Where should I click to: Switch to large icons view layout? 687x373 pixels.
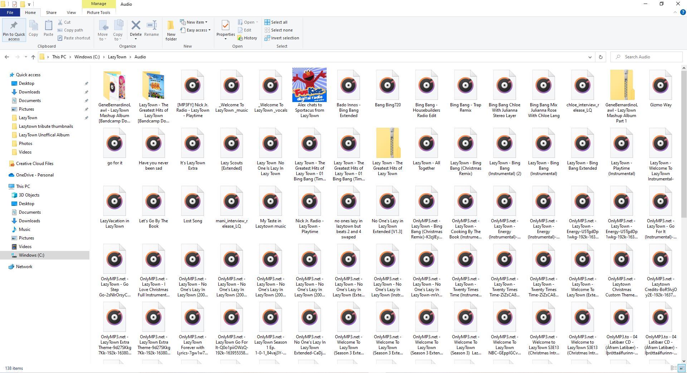pos(682,368)
